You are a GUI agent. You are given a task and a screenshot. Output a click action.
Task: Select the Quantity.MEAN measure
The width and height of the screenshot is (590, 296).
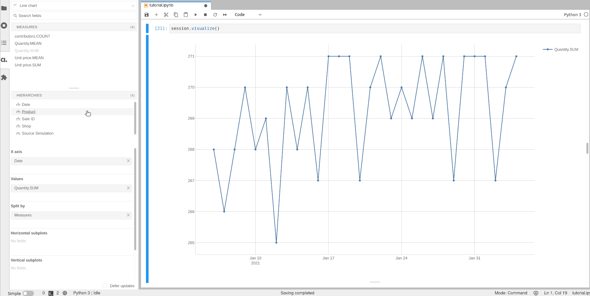pyautogui.click(x=28, y=43)
